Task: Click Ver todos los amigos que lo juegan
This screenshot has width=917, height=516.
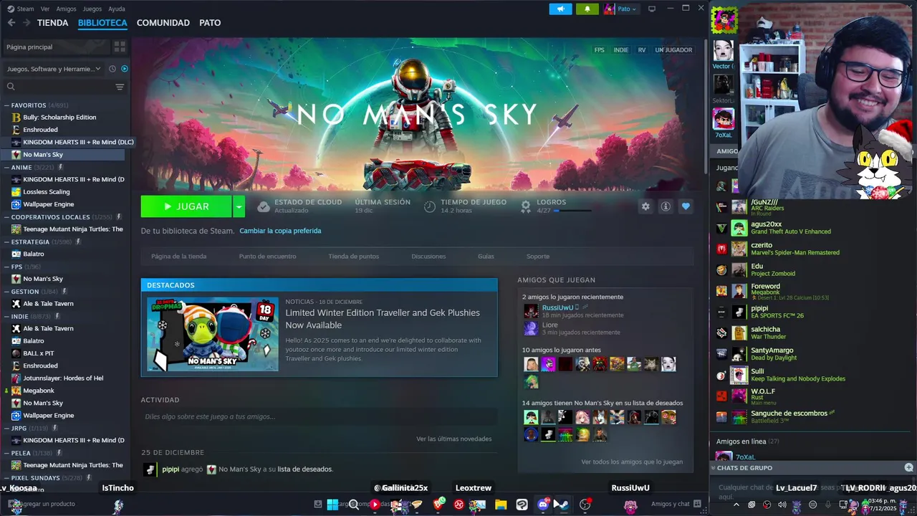Action: coord(632,462)
